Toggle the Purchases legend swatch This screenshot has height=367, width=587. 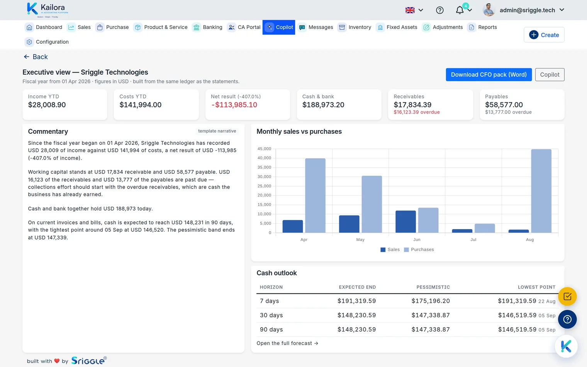pos(406,250)
